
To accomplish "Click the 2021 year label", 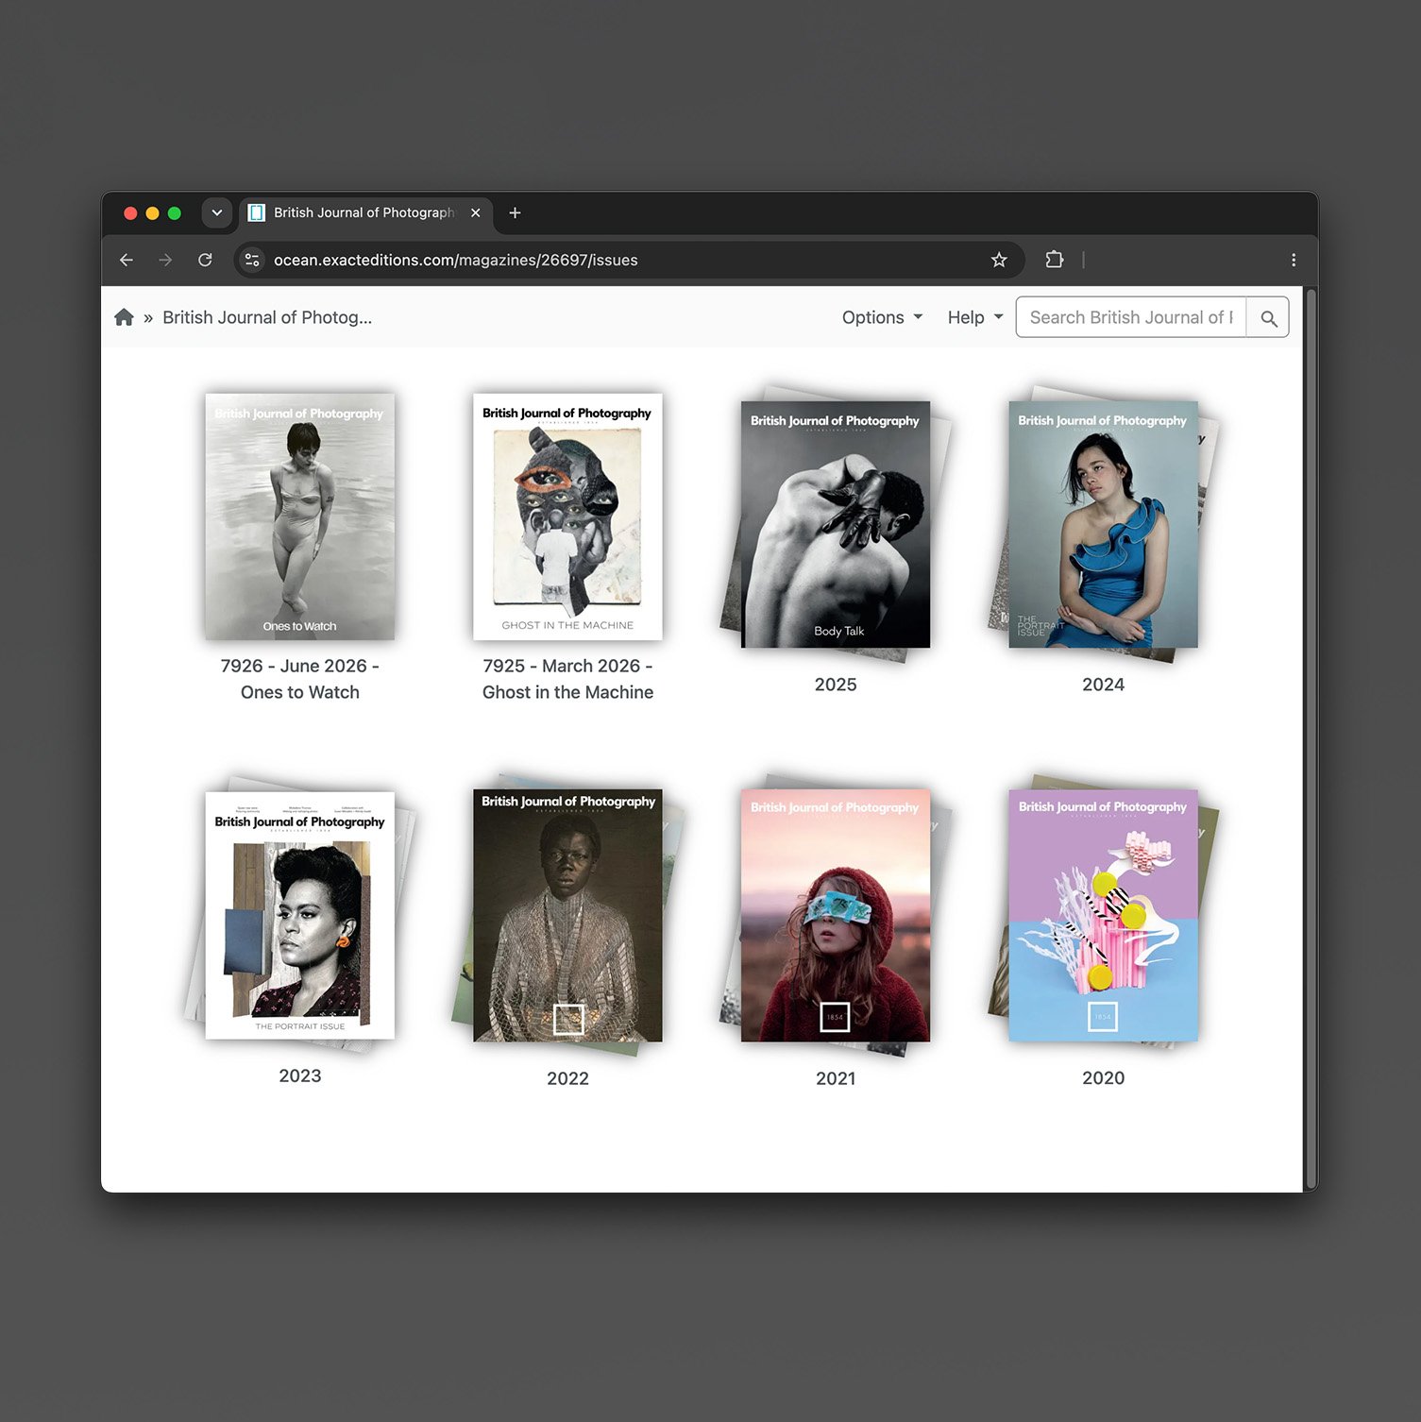I will coord(836,1078).
